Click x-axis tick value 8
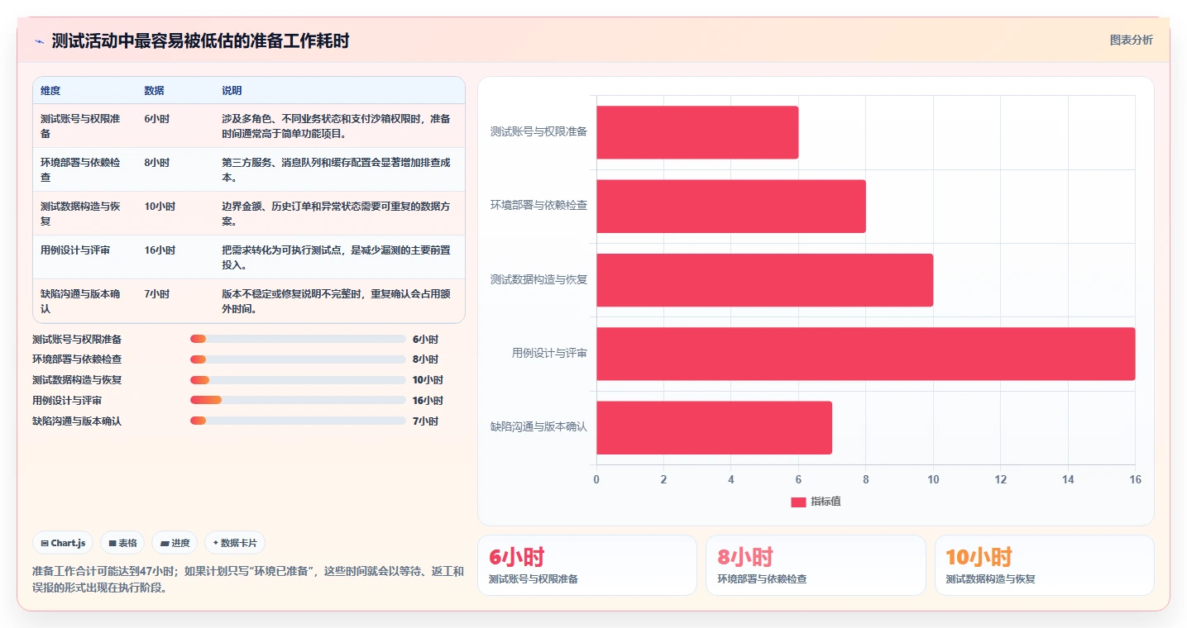Image resolution: width=1187 pixels, height=628 pixels. pyautogui.click(x=866, y=480)
